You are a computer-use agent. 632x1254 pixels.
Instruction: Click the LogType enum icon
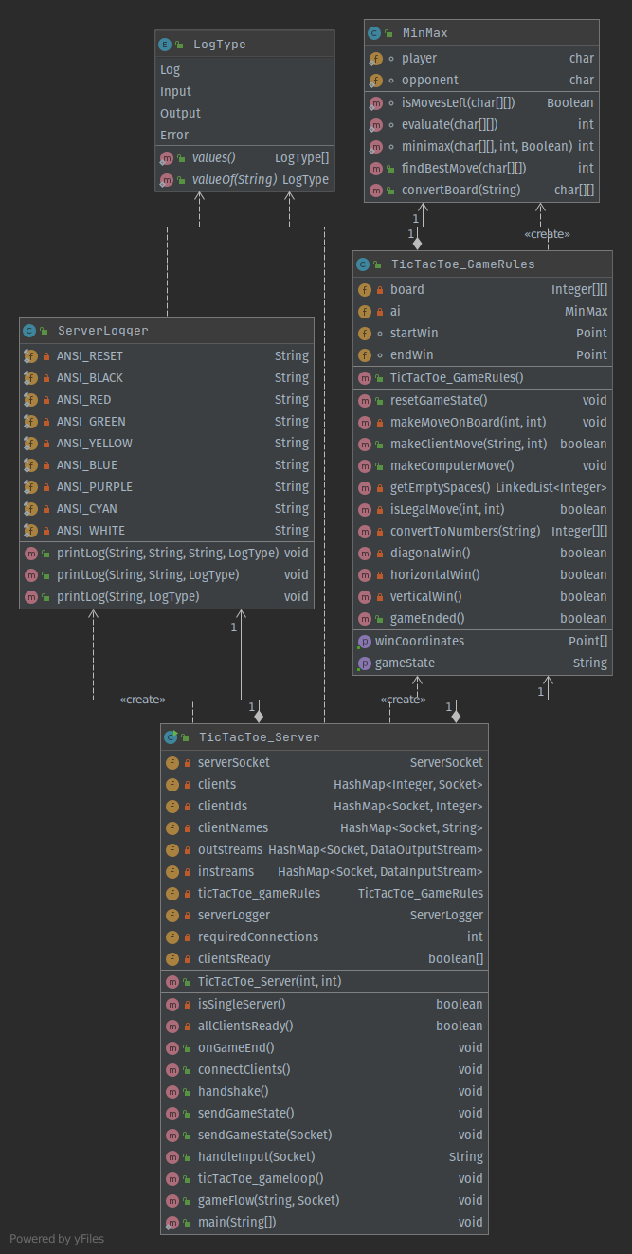click(x=166, y=44)
